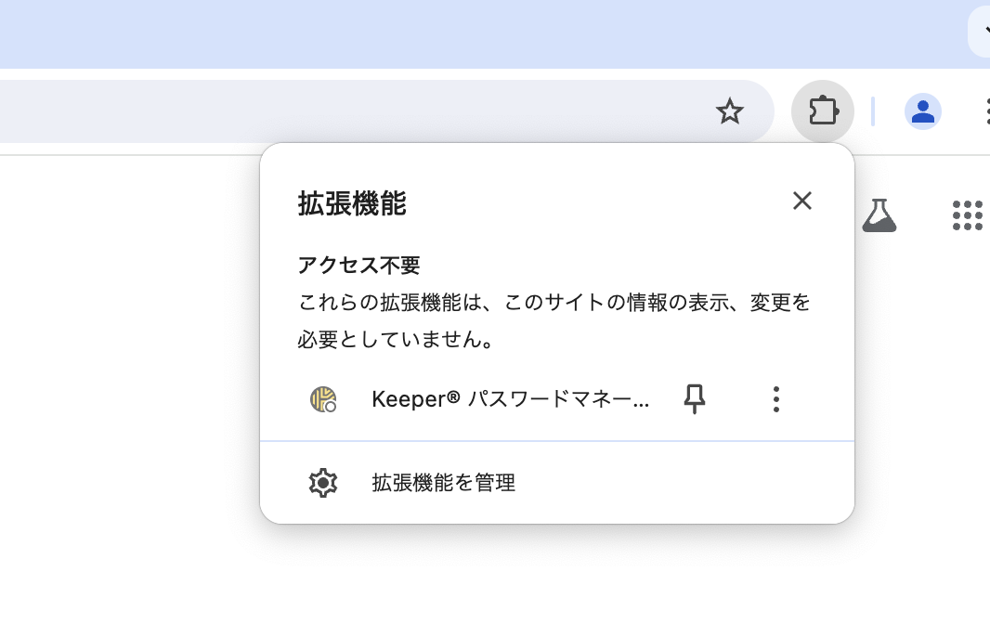Click the Keeper Password Manager extension icon
The width and height of the screenshot is (990, 624).
[x=322, y=399]
